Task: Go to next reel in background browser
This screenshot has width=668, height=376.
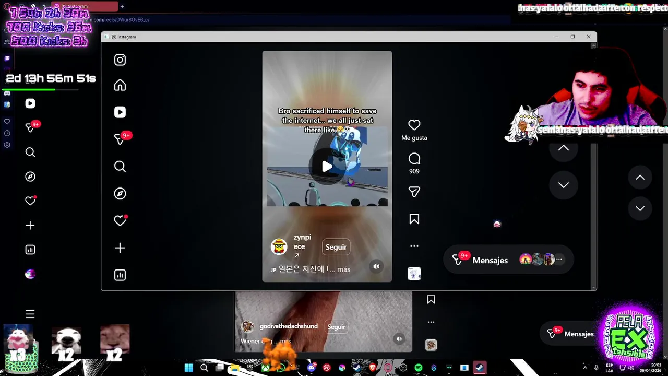Action: [x=640, y=208]
